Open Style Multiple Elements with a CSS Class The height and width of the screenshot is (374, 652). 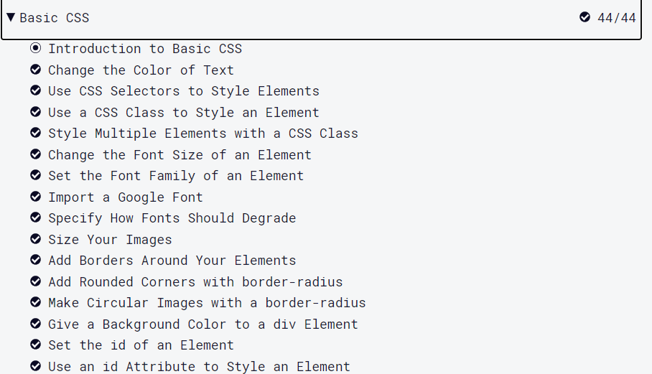203,134
